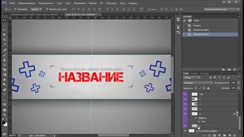Delete current history state
The image size is (244, 137).
pos(234,70)
